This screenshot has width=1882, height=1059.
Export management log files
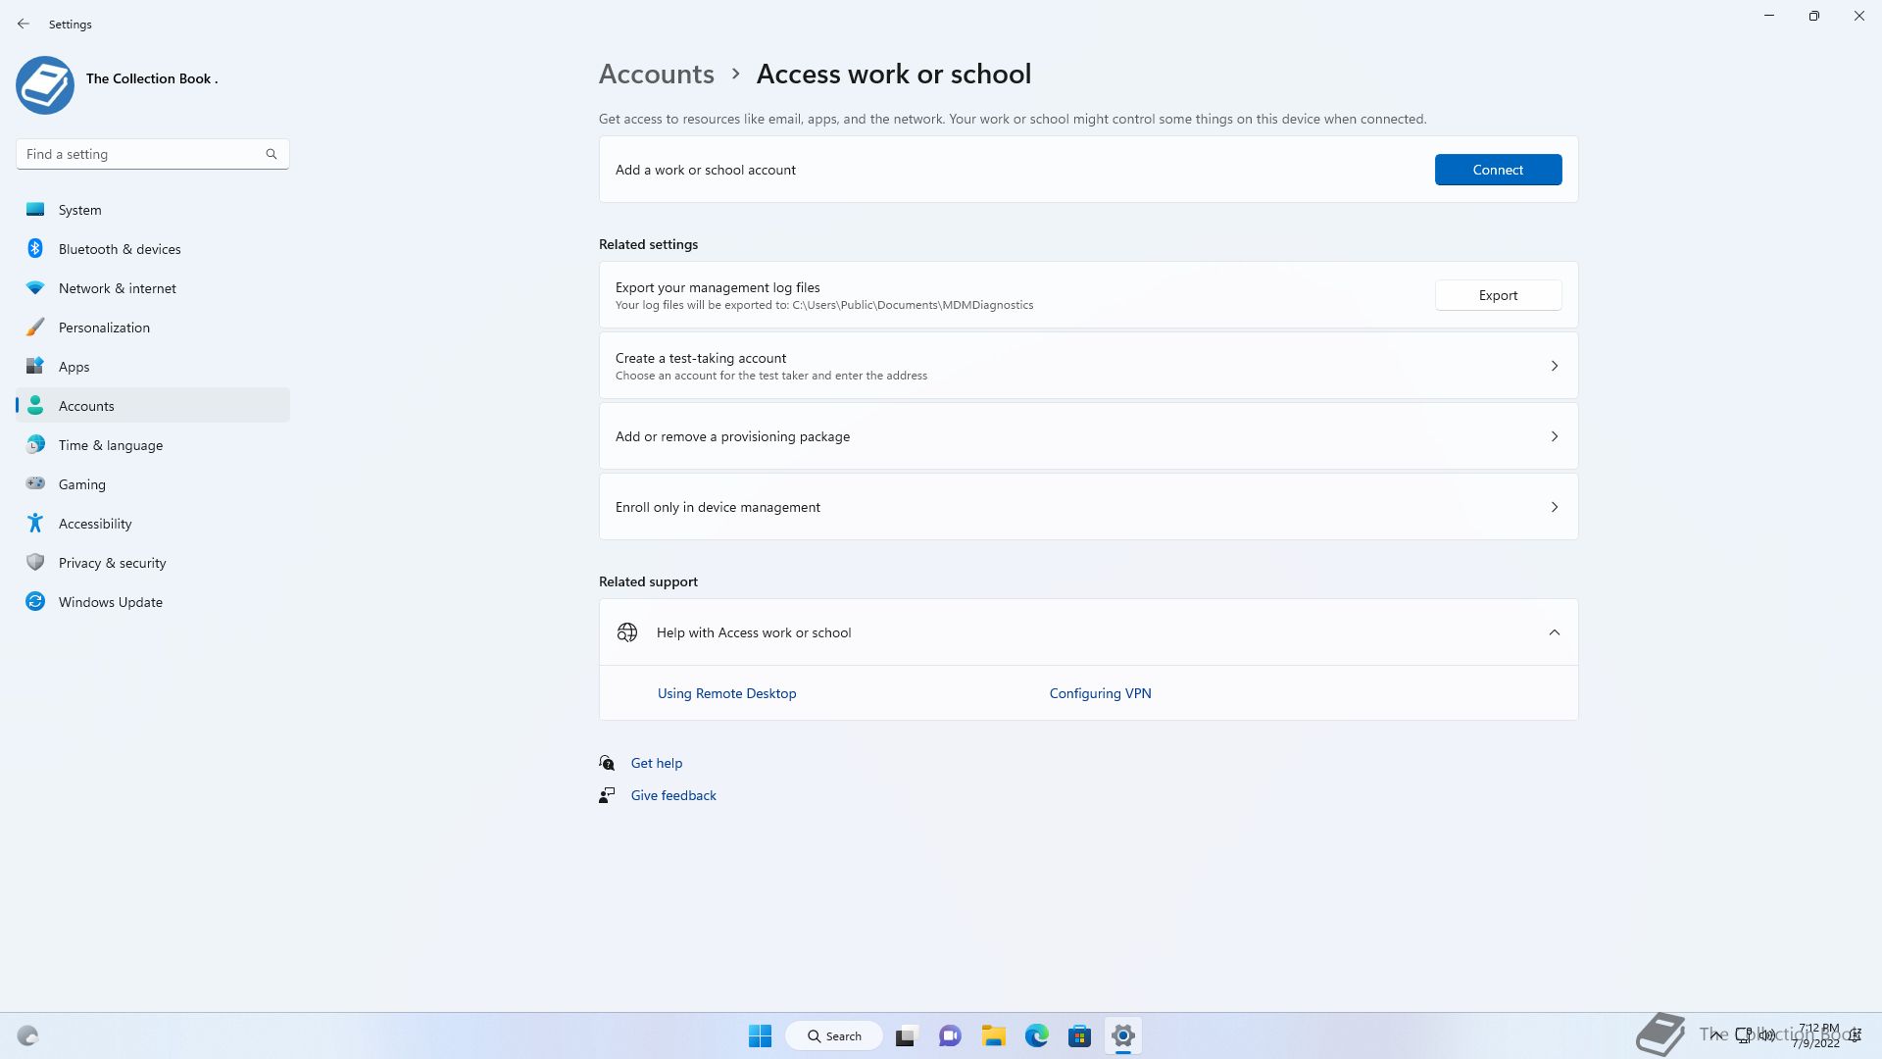pos(1497,295)
